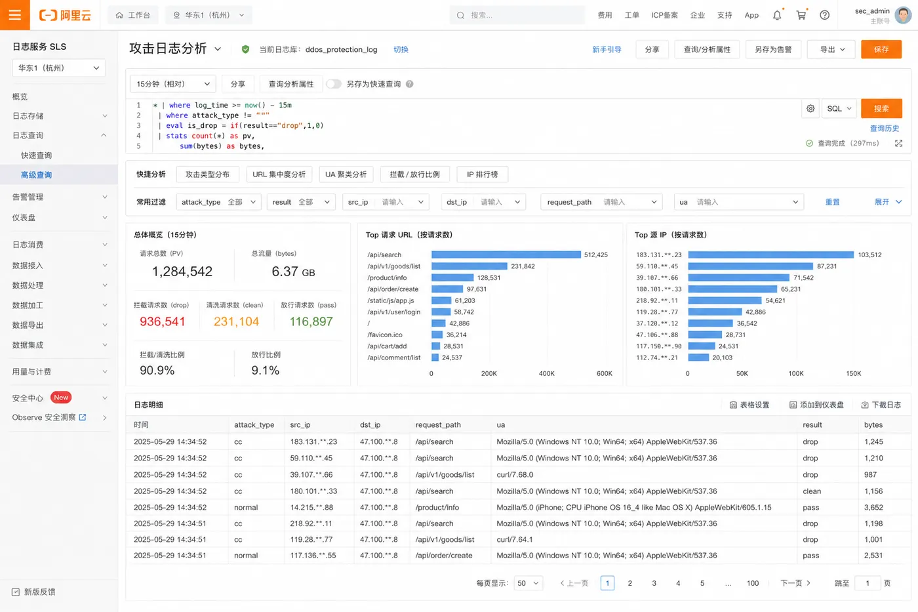Viewport: 918px width, 612px height.
Task: Click the Observe external link icon
Action: pos(83,417)
